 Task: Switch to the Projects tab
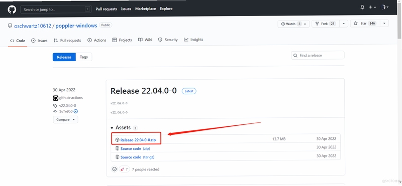tap(122, 40)
